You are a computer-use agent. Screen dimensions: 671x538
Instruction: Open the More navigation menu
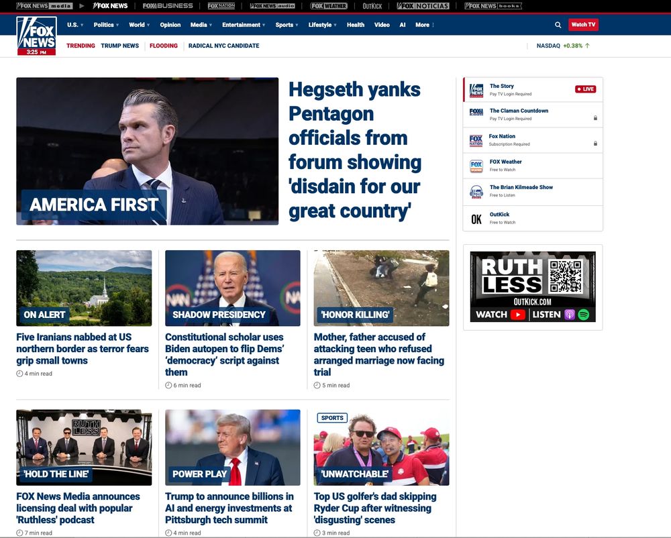(x=425, y=25)
